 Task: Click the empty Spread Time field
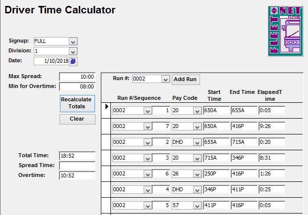coord(77,165)
